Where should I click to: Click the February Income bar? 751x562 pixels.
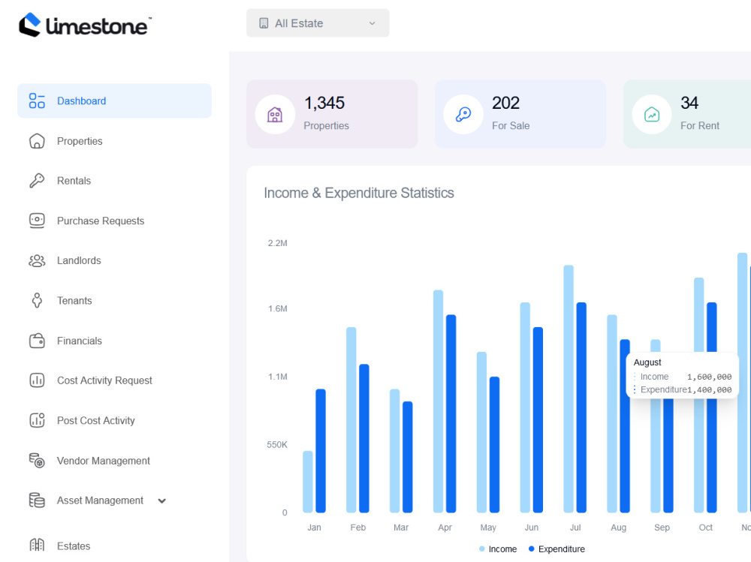point(351,420)
